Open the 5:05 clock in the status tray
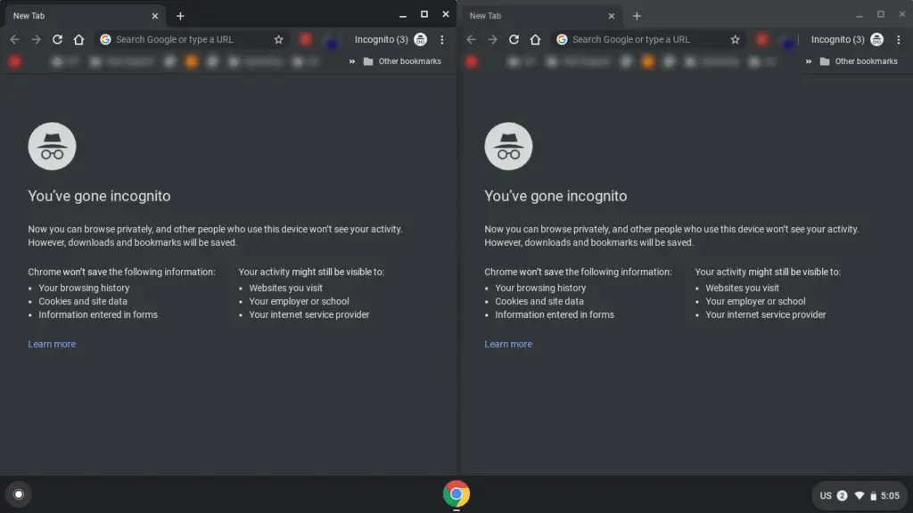 [891, 496]
